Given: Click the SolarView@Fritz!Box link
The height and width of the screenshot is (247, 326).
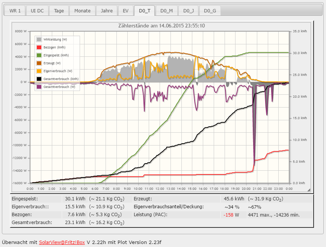Looking at the screenshot, I should coord(62,242).
